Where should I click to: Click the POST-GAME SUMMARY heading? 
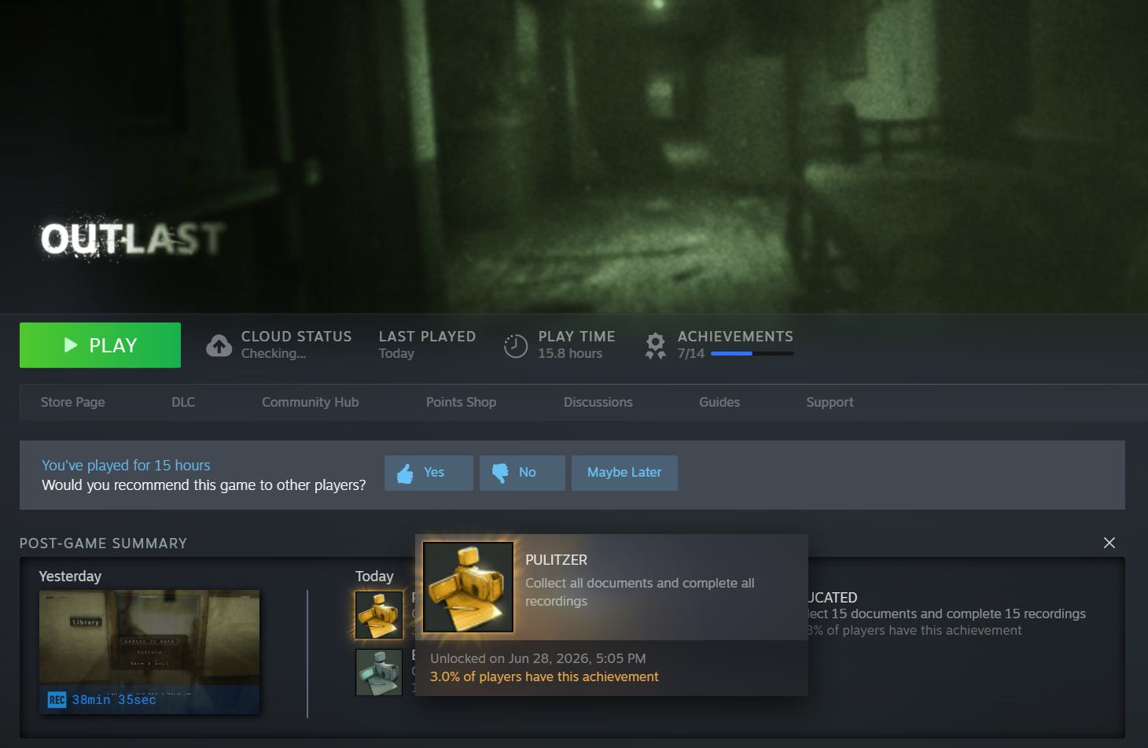103,543
